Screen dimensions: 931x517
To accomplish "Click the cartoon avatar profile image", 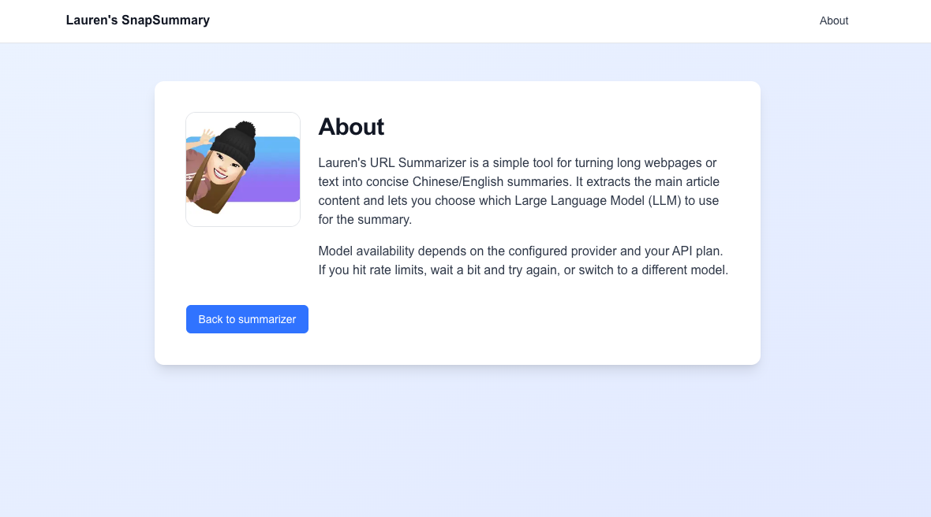I will [243, 169].
